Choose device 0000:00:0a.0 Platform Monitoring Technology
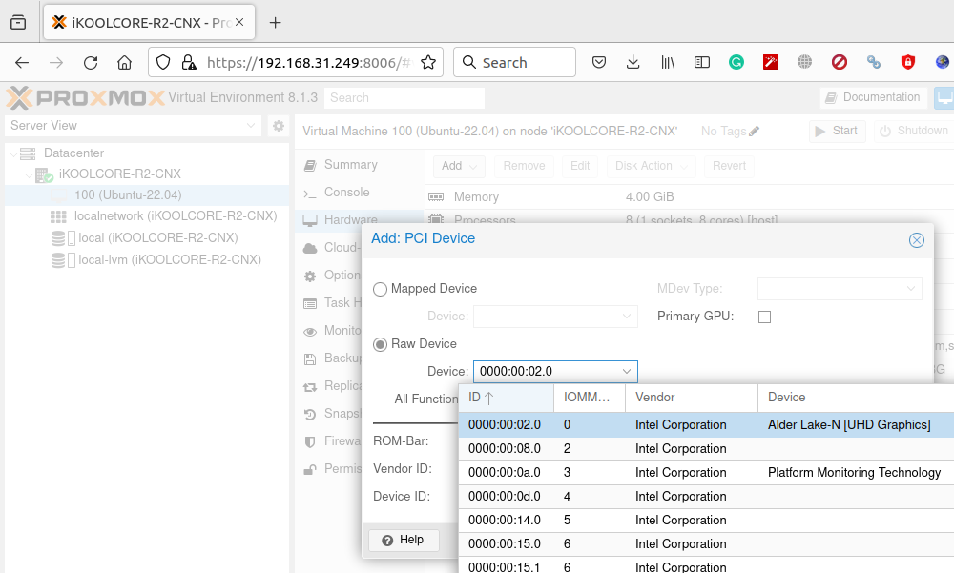The width and height of the screenshot is (954, 573). click(706, 473)
